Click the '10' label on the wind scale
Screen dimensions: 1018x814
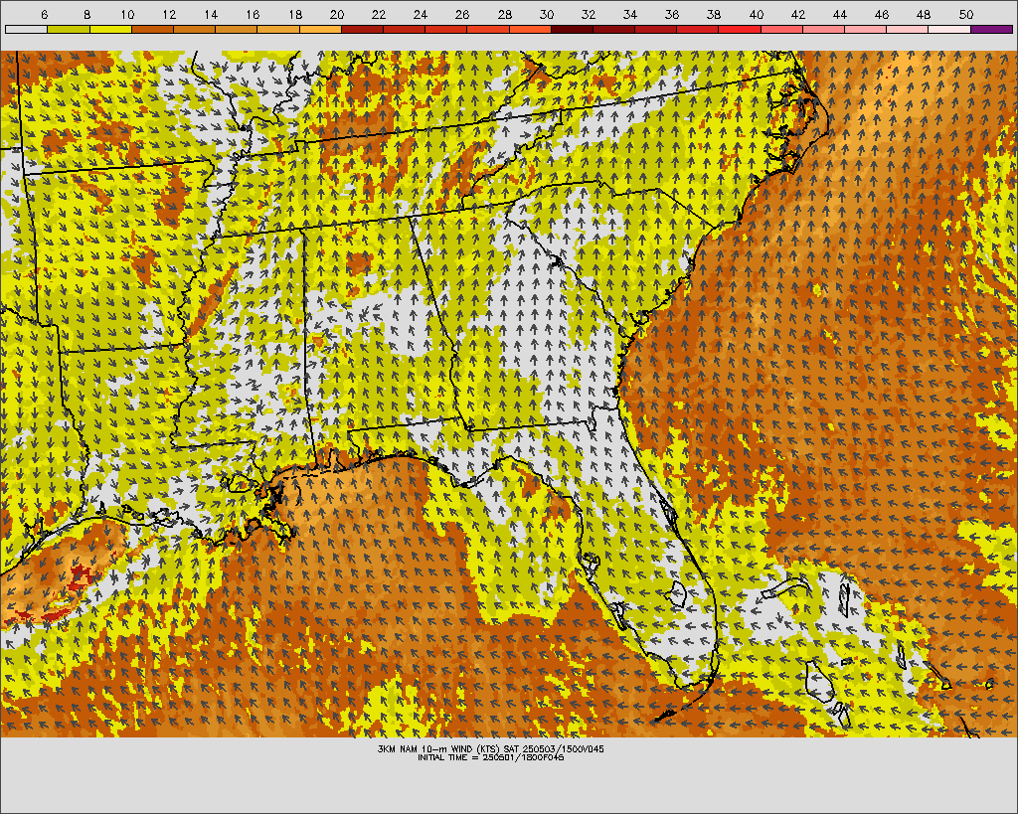[x=127, y=14]
